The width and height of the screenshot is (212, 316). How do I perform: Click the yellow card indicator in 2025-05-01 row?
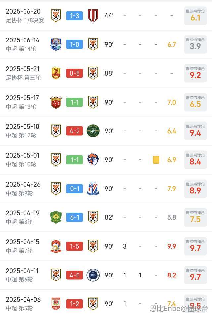[156, 160]
